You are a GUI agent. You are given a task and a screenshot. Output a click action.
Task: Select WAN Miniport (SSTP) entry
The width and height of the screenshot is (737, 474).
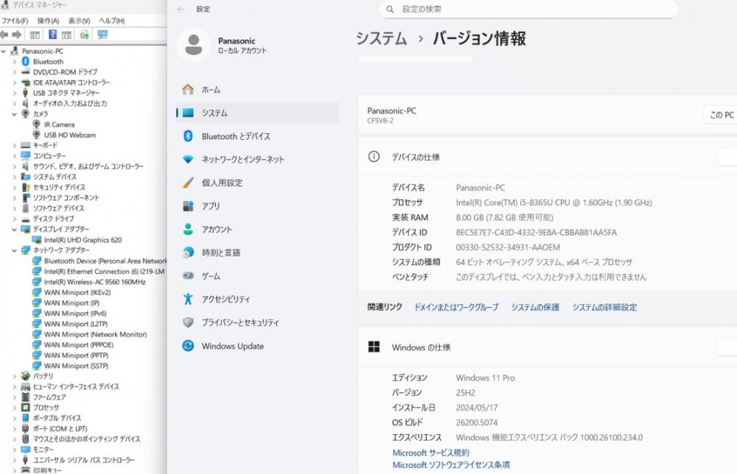click(x=76, y=366)
